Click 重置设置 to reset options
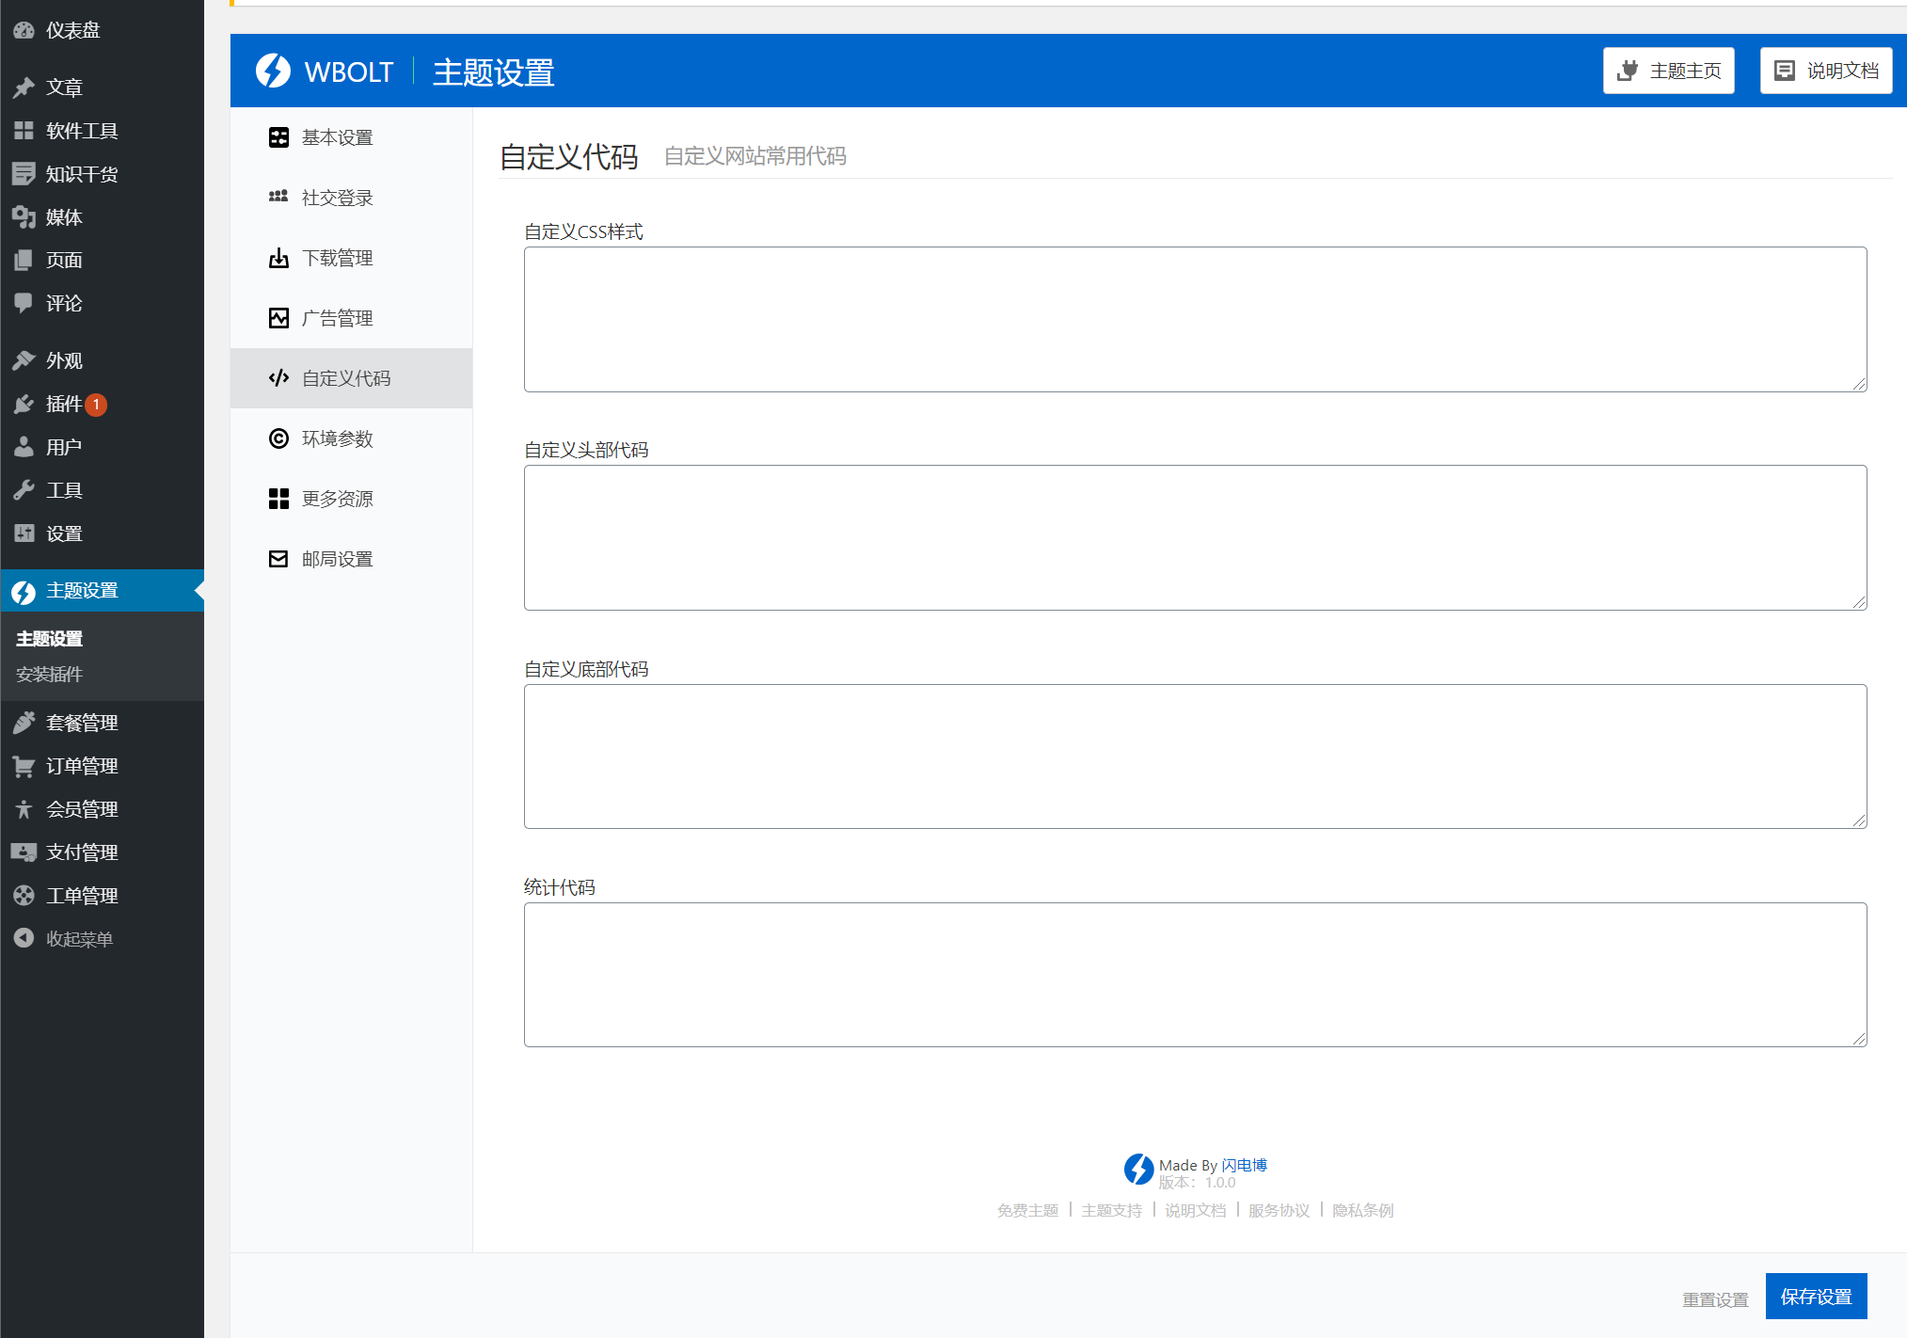Viewport: 1907px width, 1338px height. [x=1716, y=1298]
